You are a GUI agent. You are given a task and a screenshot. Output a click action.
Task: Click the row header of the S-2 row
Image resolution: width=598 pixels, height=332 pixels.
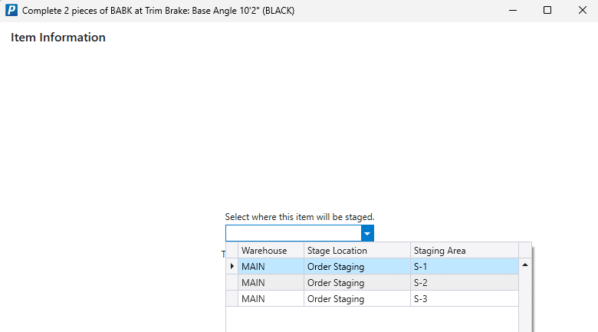tap(232, 283)
